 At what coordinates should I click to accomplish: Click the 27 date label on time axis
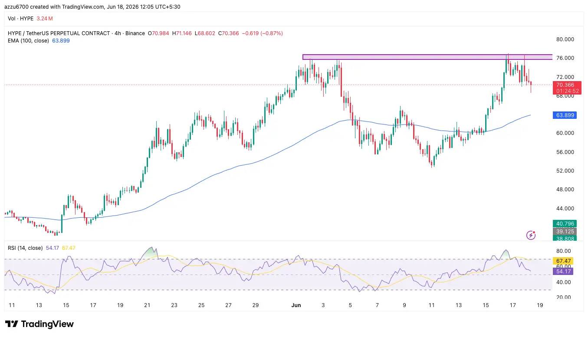click(x=228, y=305)
